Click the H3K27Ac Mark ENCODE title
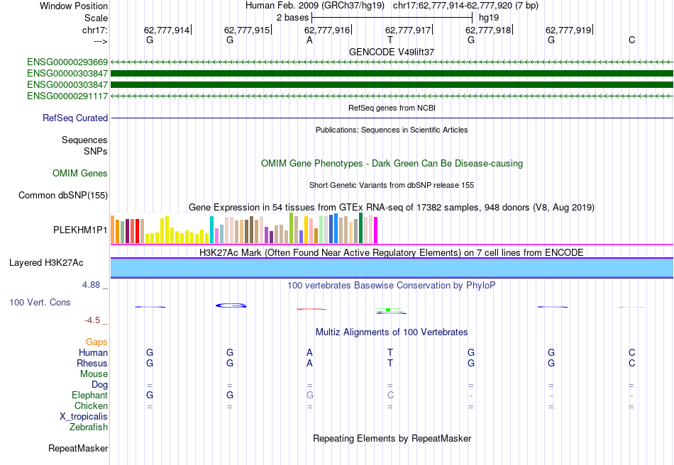The height and width of the screenshot is (465, 674). (391, 252)
